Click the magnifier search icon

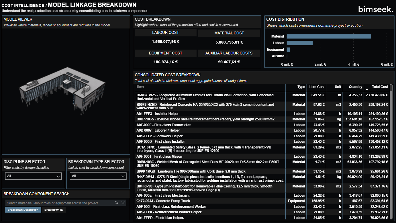pyautogui.click(x=116, y=203)
